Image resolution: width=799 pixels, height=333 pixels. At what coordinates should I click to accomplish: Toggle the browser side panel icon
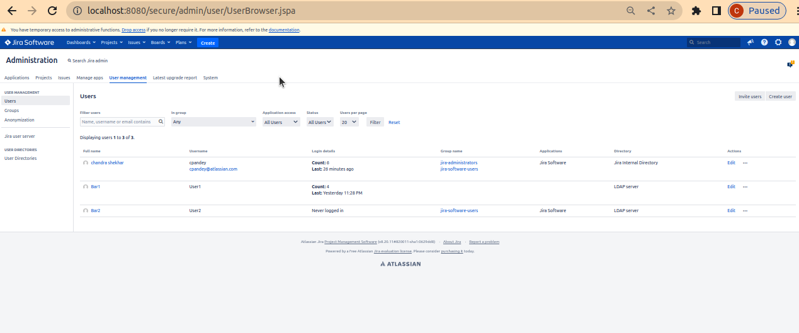point(717,11)
